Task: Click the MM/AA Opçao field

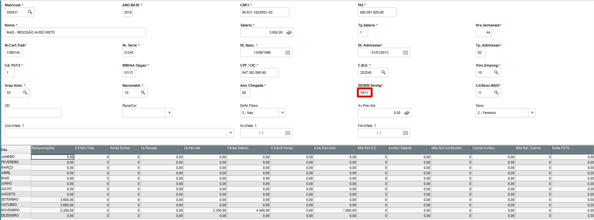Action: point(129,72)
